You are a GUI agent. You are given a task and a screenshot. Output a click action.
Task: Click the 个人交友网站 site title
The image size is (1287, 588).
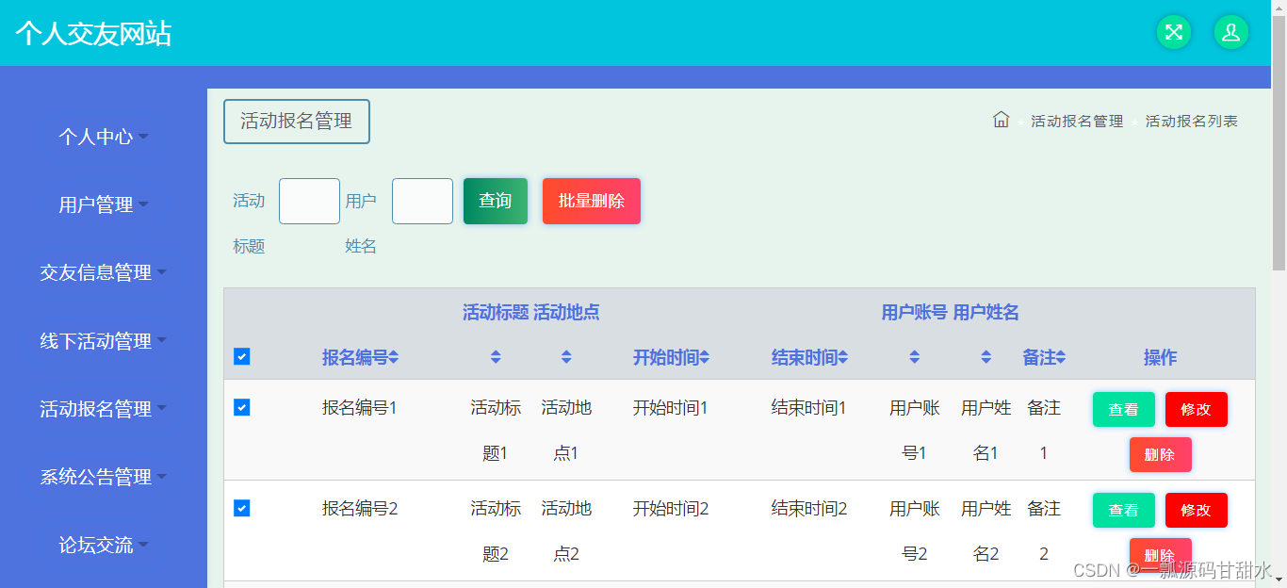(93, 34)
